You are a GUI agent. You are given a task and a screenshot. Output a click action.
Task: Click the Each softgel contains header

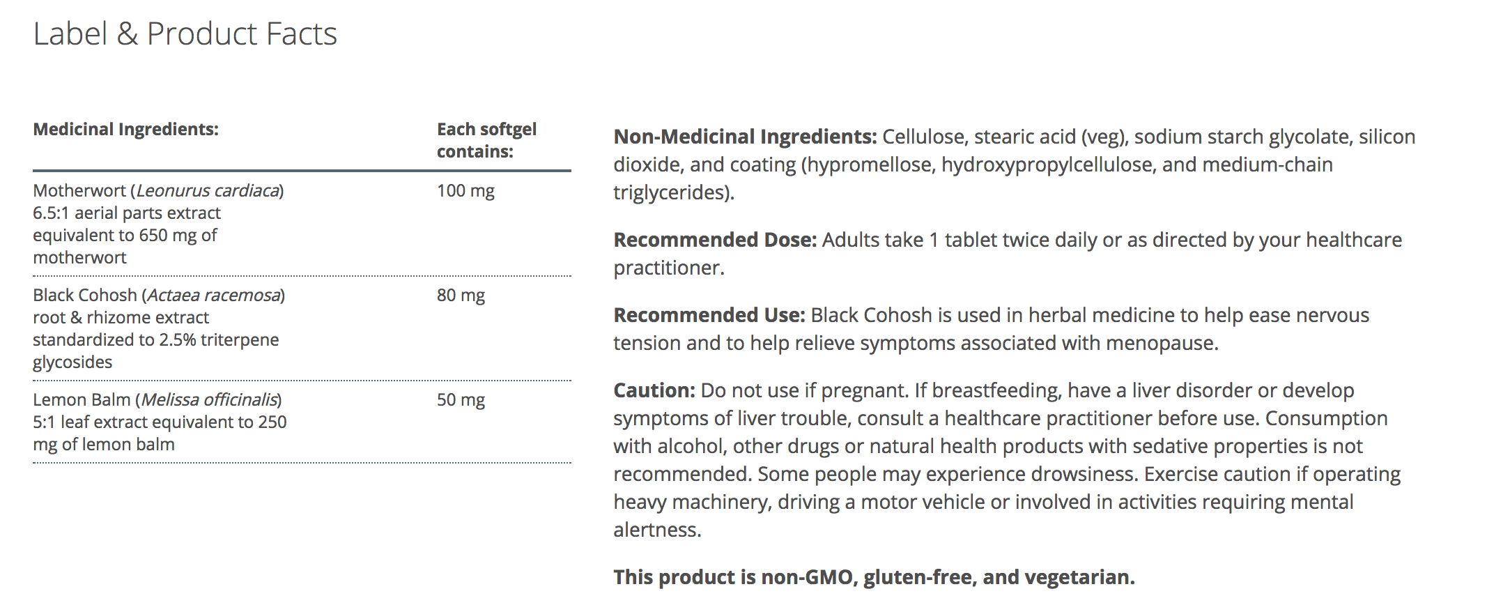486,140
